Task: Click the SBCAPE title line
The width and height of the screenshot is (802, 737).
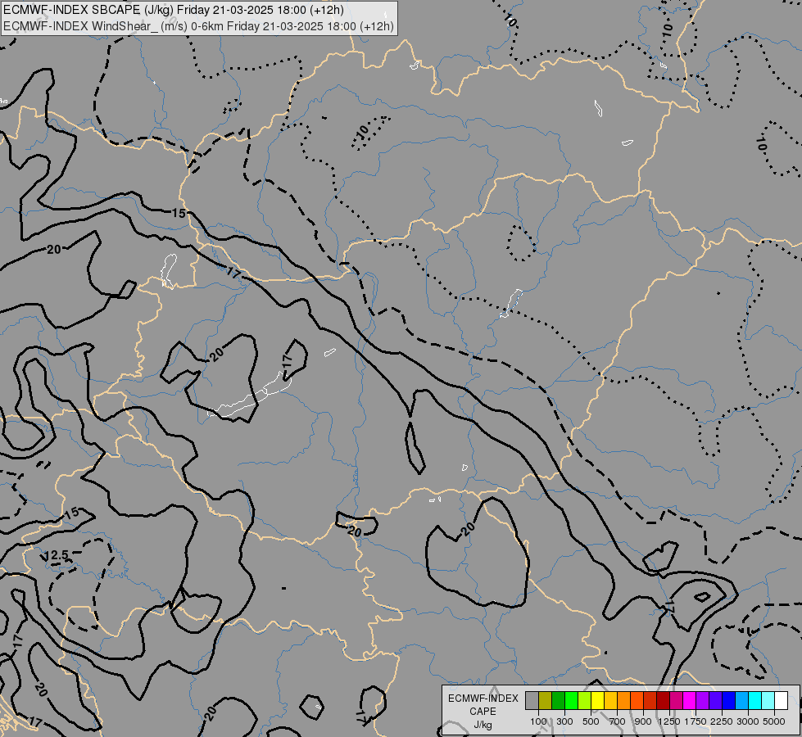Action: pos(174,10)
